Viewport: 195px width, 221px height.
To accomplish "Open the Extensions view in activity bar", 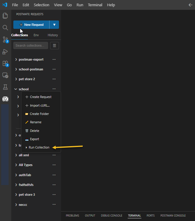I will 6,64.
